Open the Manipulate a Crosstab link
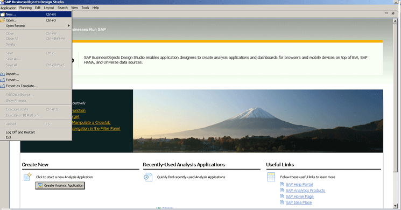The image size is (401, 210). pos(92,123)
